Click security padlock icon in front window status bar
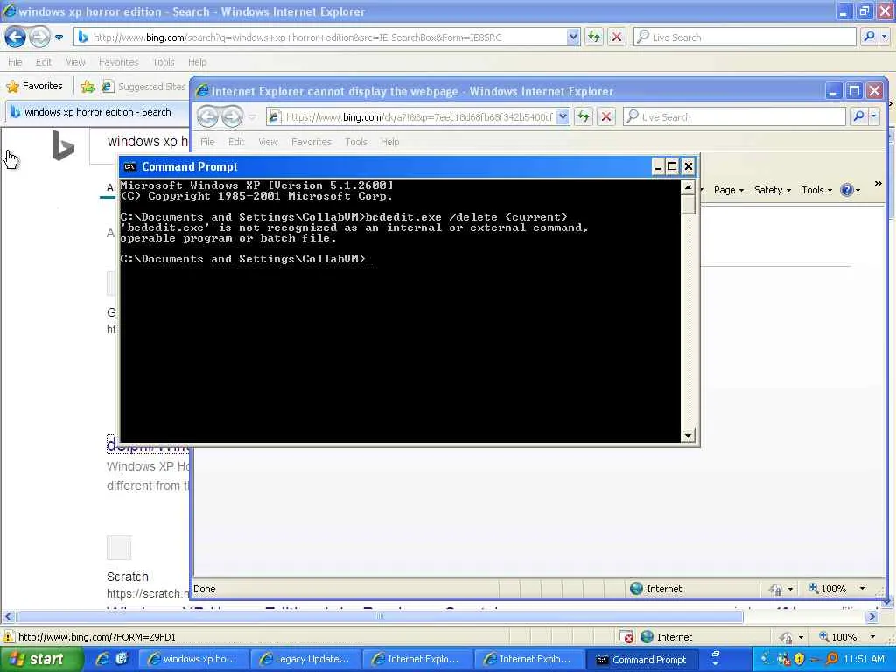 click(775, 589)
